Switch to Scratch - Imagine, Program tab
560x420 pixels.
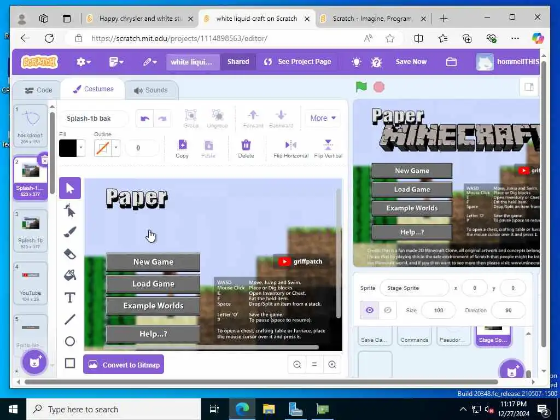point(373,18)
